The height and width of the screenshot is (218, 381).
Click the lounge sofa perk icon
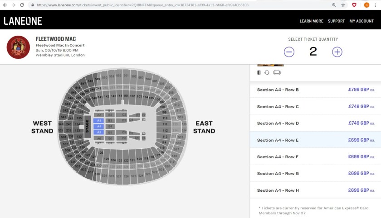pos(277,72)
